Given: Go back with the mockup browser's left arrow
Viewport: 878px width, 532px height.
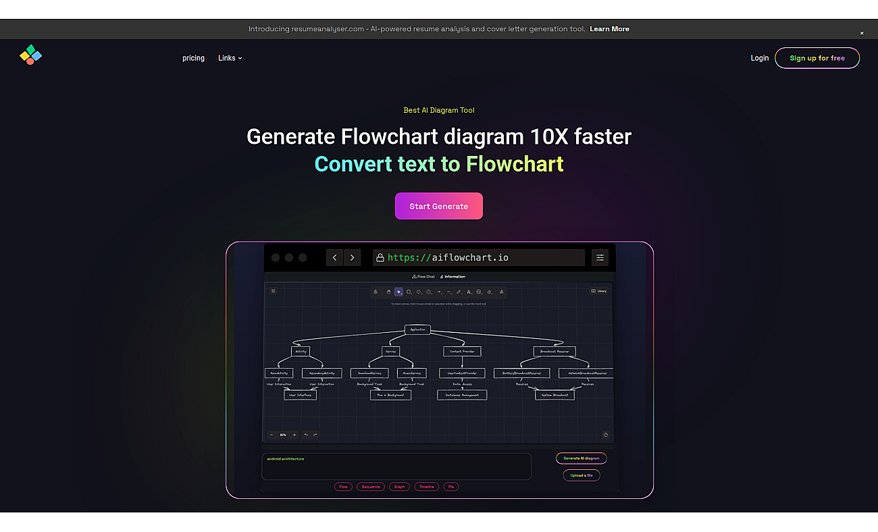Looking at the screenshot, I should point(335,257).
